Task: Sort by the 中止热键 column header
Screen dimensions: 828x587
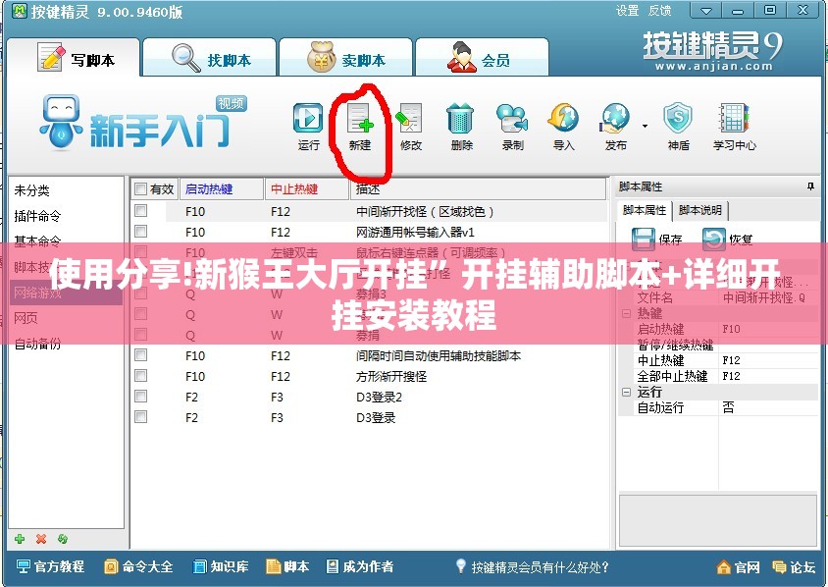Action: (306, 189)
